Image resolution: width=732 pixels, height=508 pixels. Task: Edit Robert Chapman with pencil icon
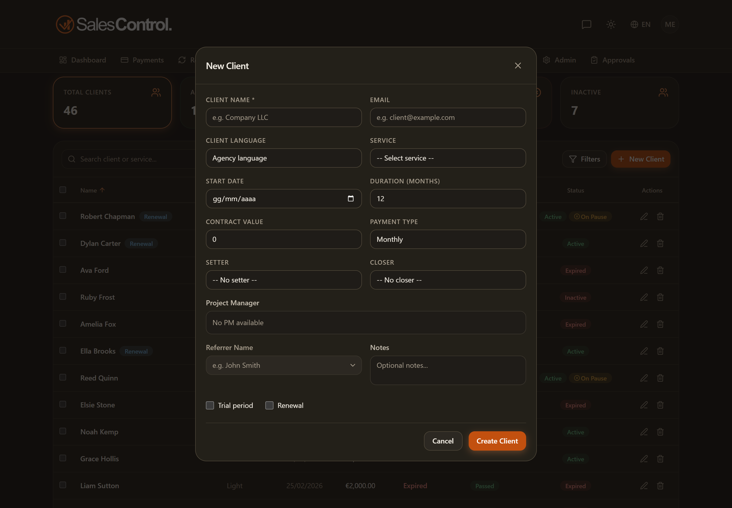644,216
